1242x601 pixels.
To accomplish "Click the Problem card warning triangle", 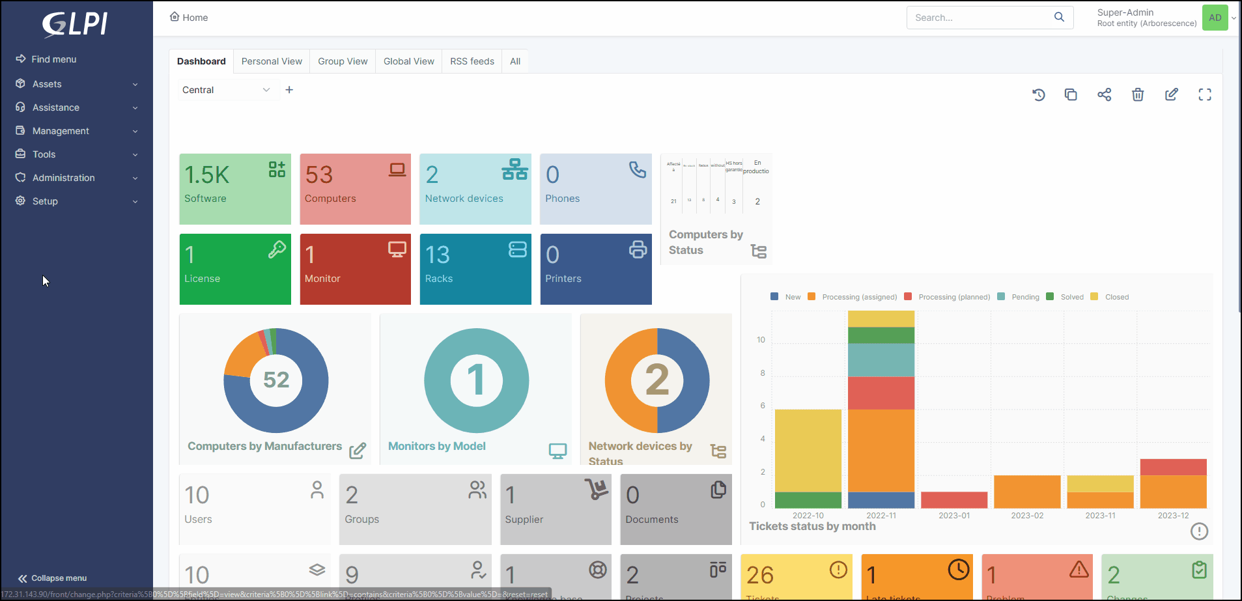I will 1079,570.
